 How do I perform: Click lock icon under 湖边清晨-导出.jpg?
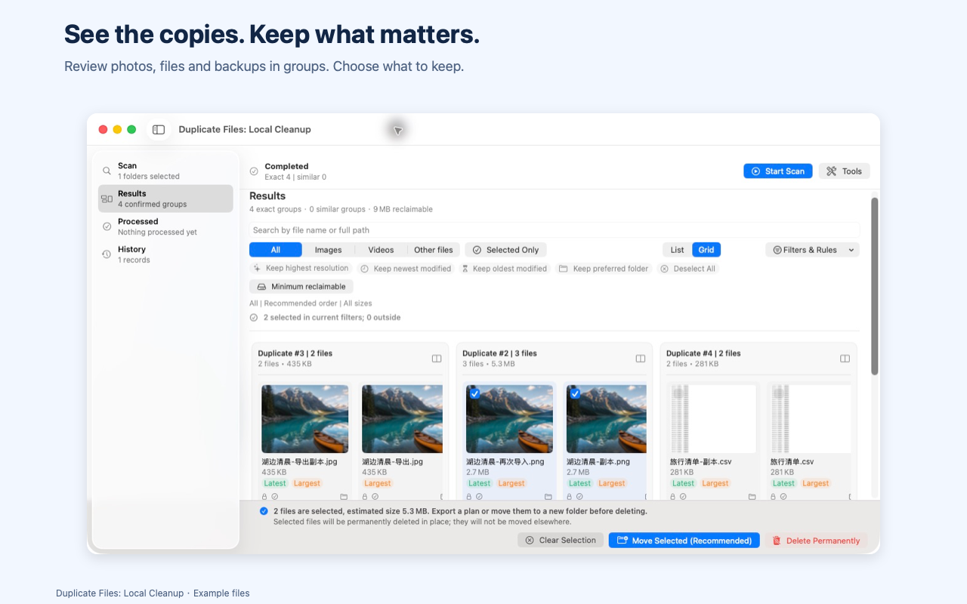click(366, 497)
